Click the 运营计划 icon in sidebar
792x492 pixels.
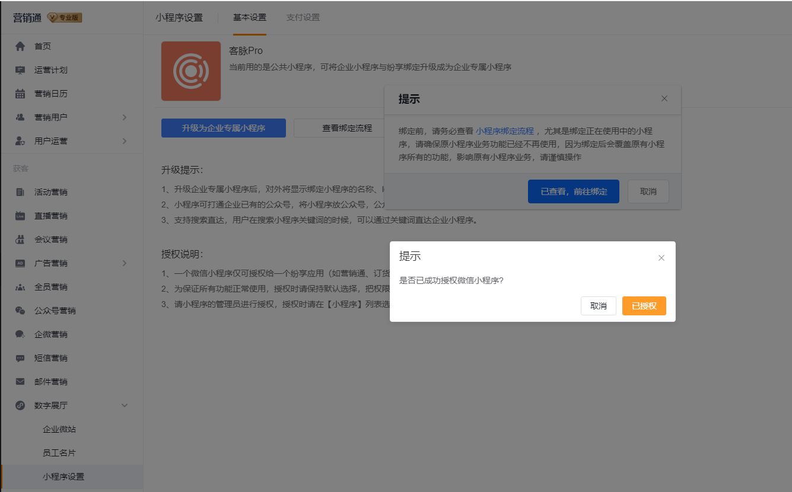[20, 70]
